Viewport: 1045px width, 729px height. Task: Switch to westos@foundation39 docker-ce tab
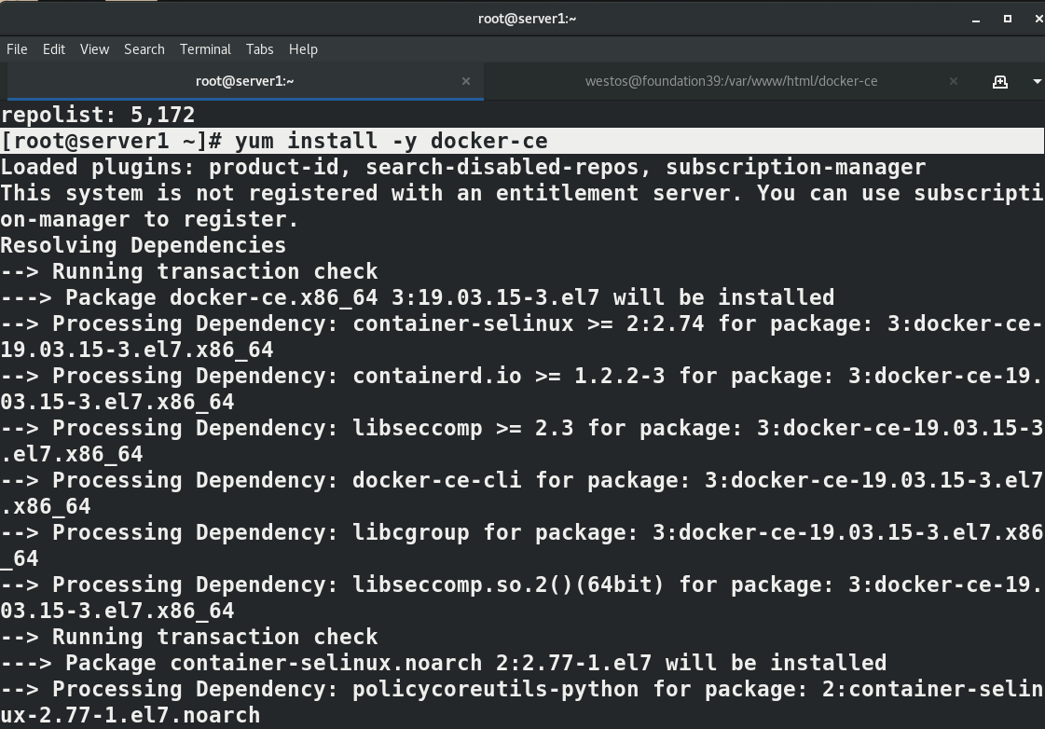coord(731,81)
